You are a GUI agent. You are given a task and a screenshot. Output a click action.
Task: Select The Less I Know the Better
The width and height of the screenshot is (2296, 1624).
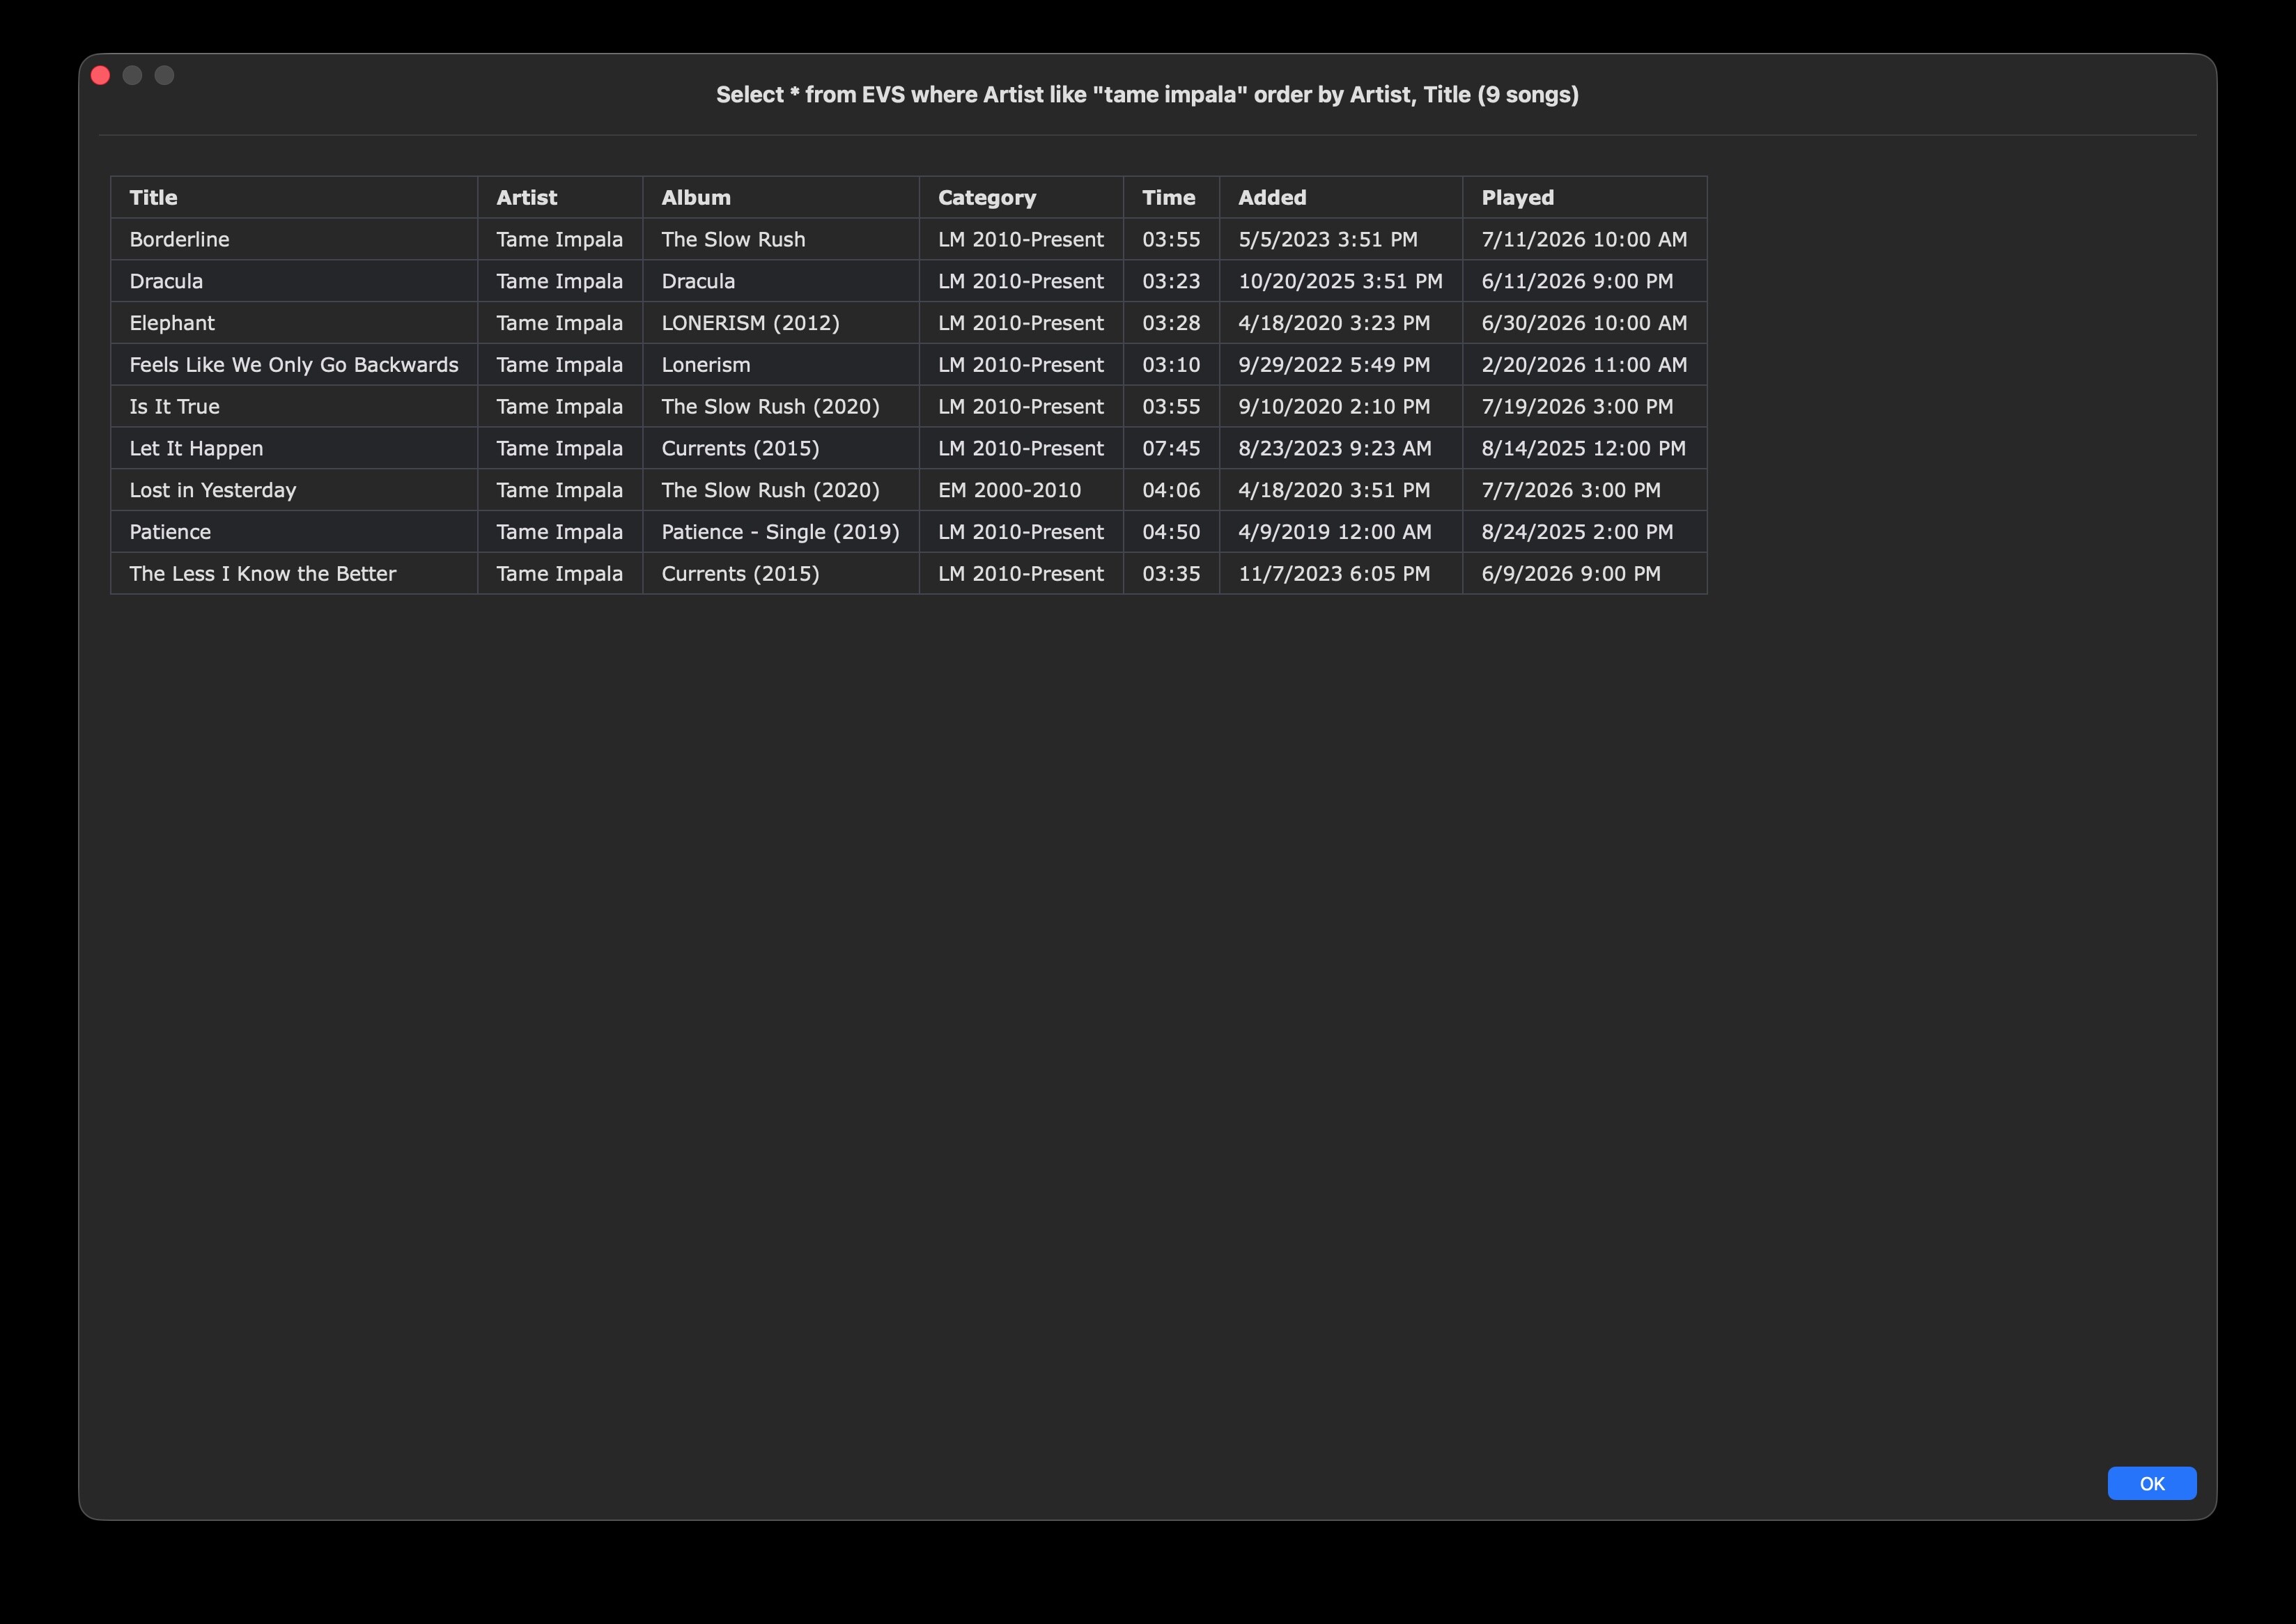coord(263,574)
